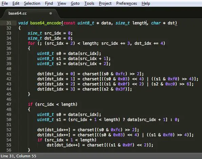Click s2 variable declaration on line 39
This screenshot has width=202, height=159.
59,64
